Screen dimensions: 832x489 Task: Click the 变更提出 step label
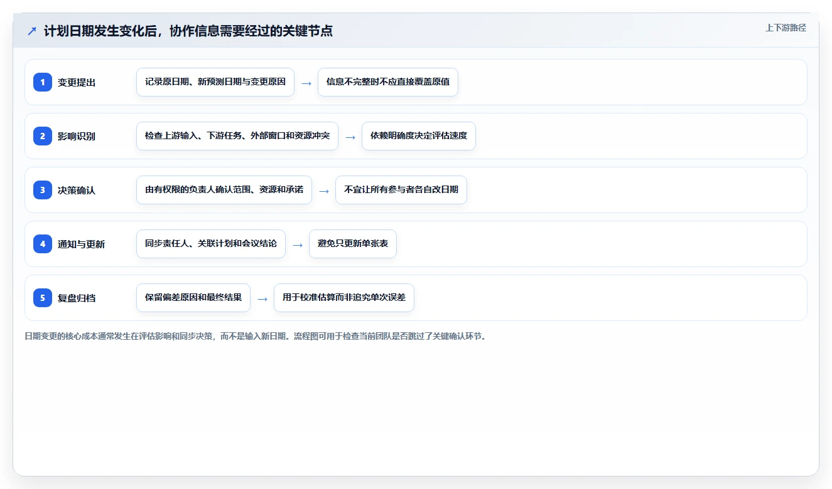(x=77, y=82)
